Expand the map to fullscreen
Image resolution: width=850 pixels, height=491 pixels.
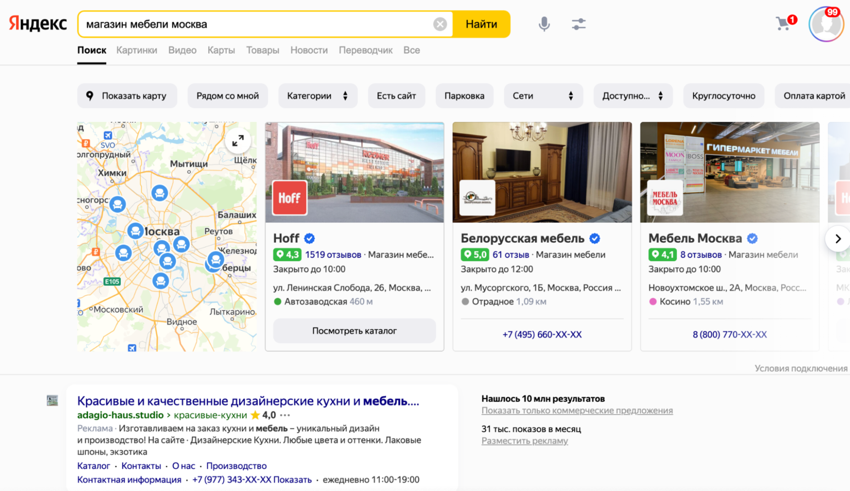pyautogui.click(x=238, y=141)
